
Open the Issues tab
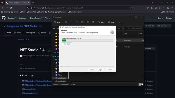pos(17,33)
